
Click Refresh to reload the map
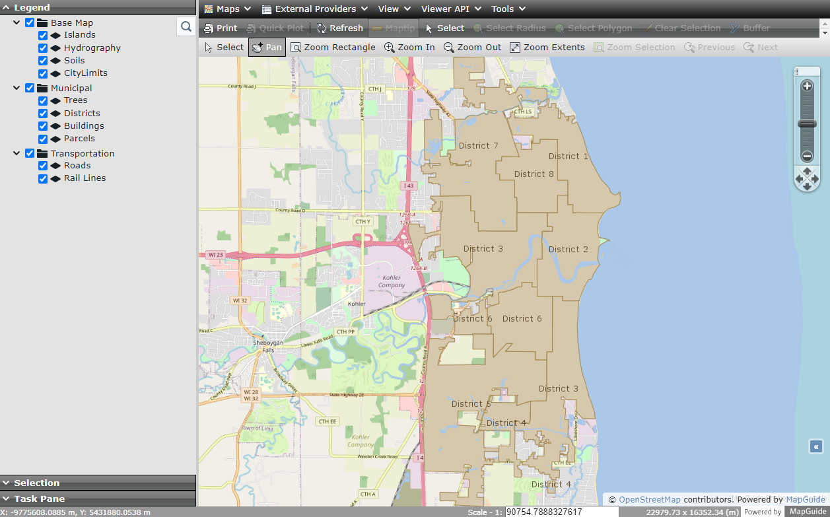point(339,28)
